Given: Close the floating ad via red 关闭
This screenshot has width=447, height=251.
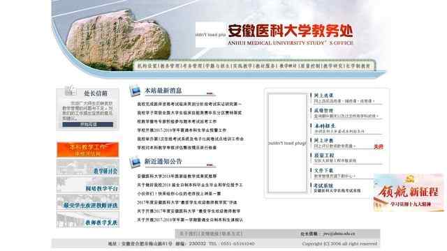Looking at the screenshot, I should coord(379,147).
